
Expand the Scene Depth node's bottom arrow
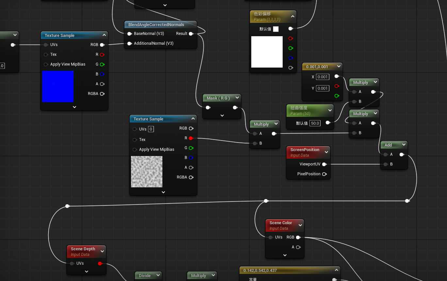tap(87, 271)
